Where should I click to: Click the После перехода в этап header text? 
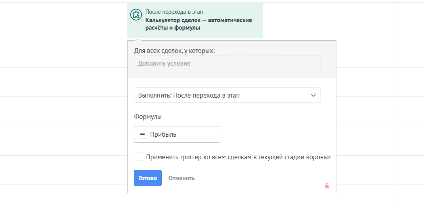click(174, 12)
